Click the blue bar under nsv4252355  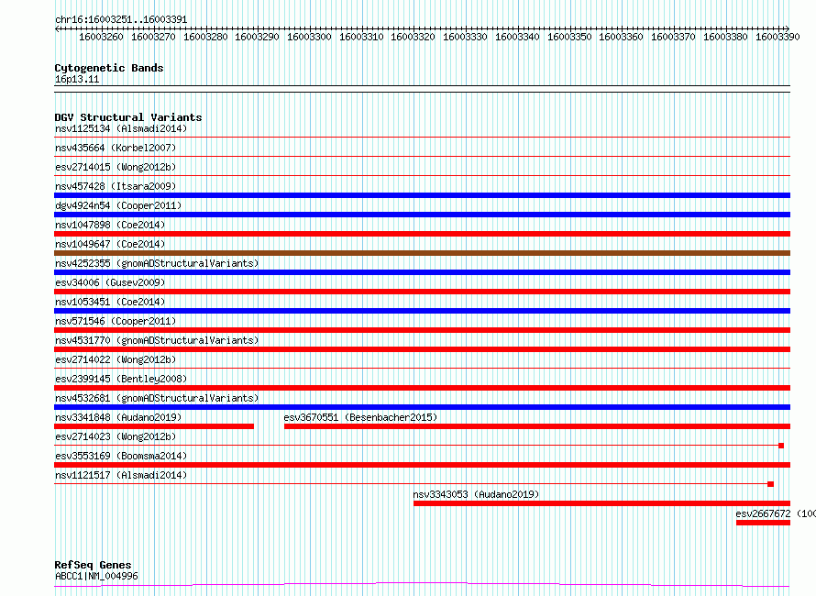coord(422,272)
